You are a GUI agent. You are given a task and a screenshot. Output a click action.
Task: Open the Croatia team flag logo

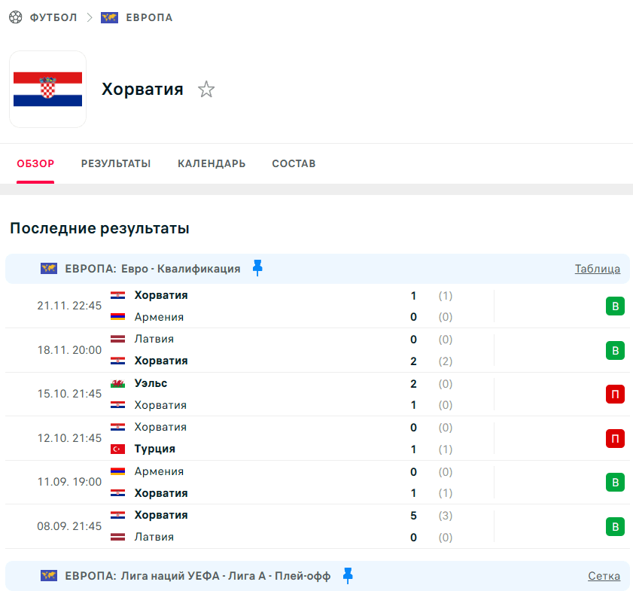click(x=47, y=90)
